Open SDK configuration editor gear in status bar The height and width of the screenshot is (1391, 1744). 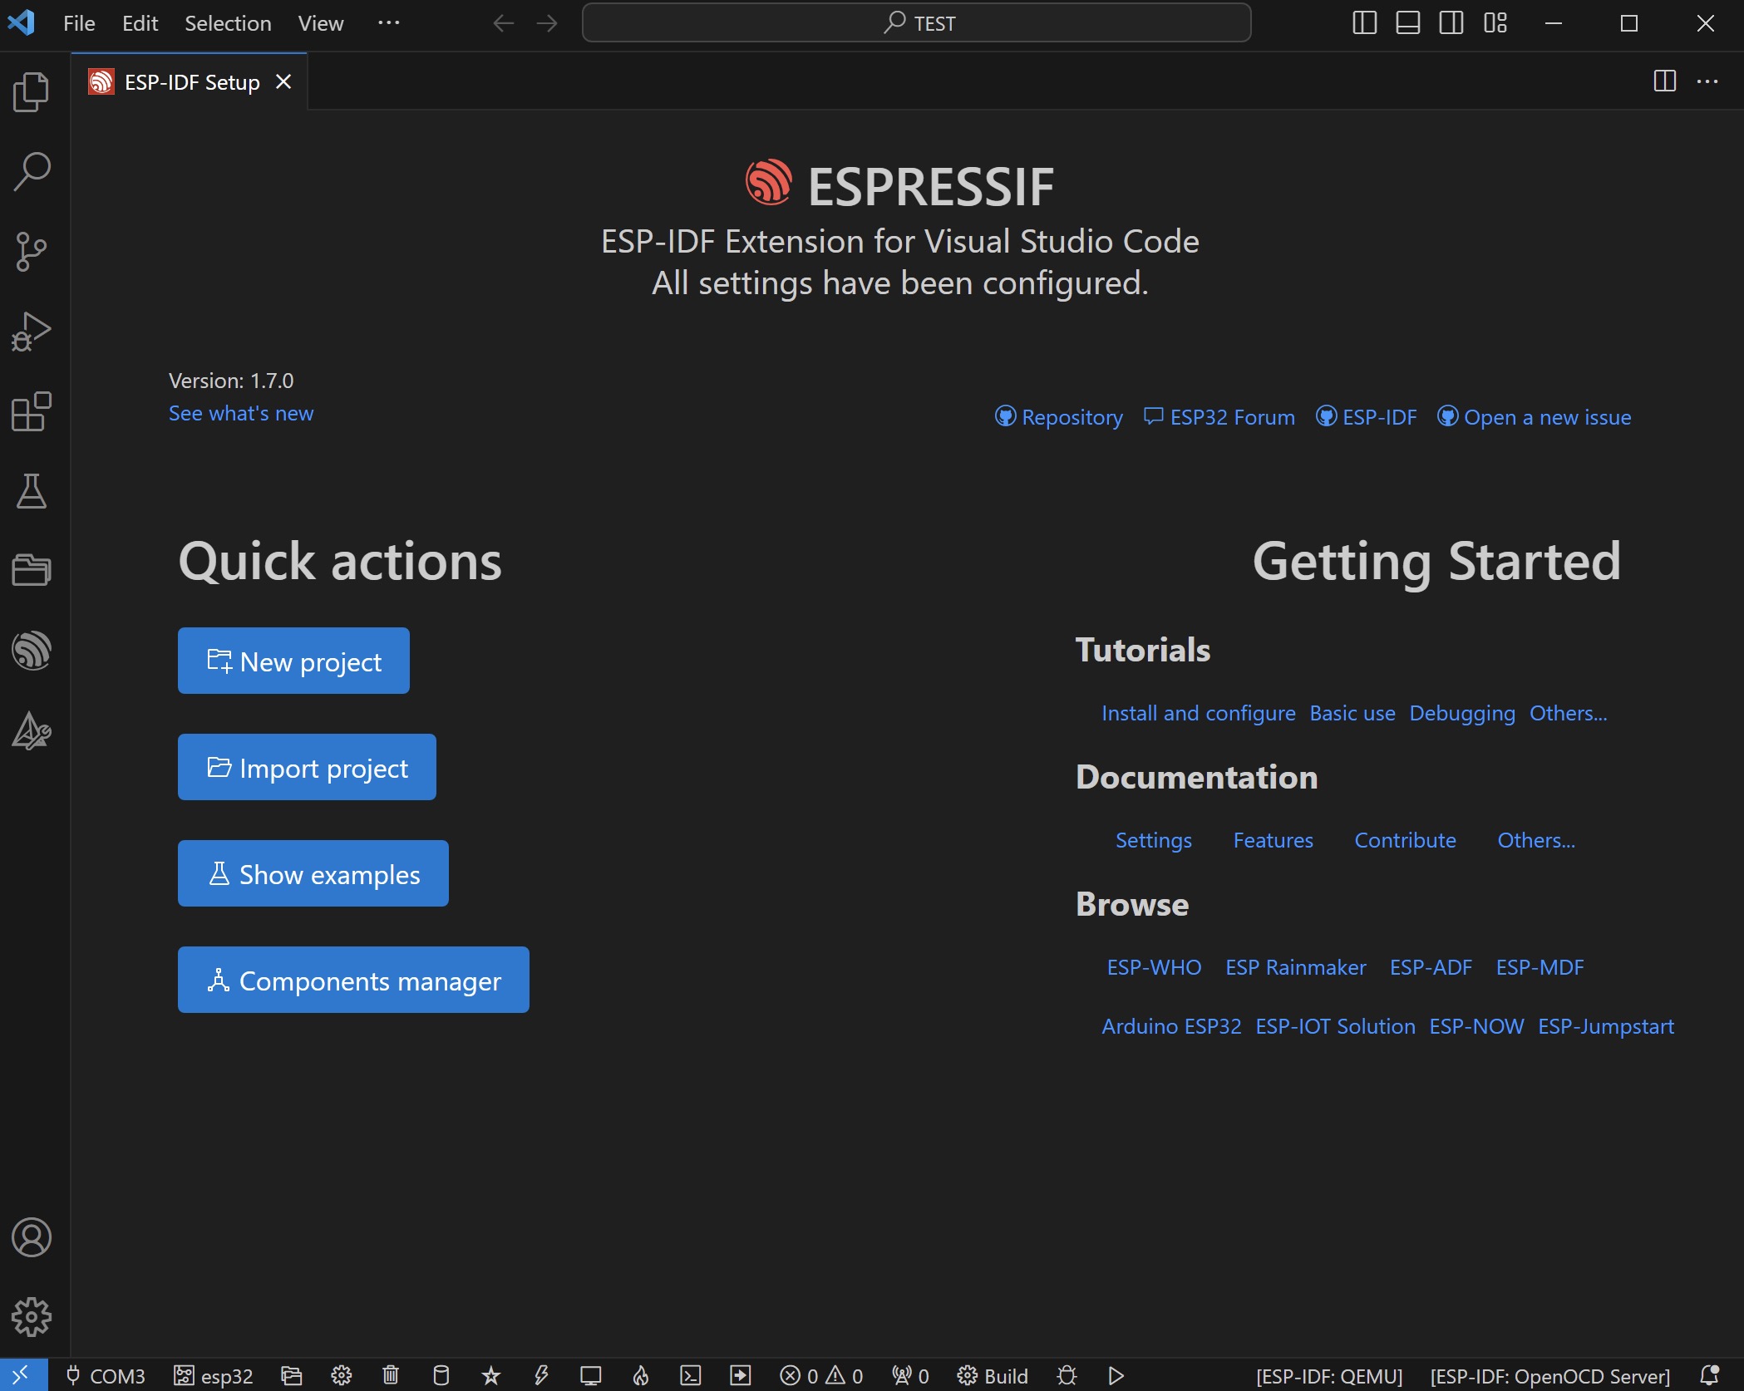341,1376
